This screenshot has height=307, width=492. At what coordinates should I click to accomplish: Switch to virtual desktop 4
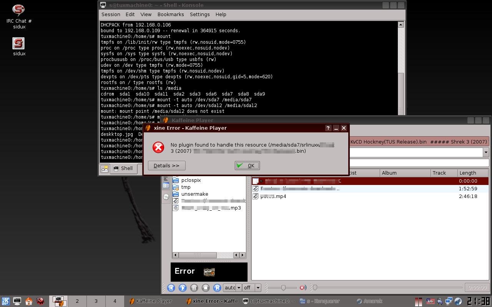115,301
